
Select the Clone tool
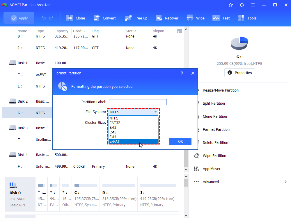pos(75,18)
